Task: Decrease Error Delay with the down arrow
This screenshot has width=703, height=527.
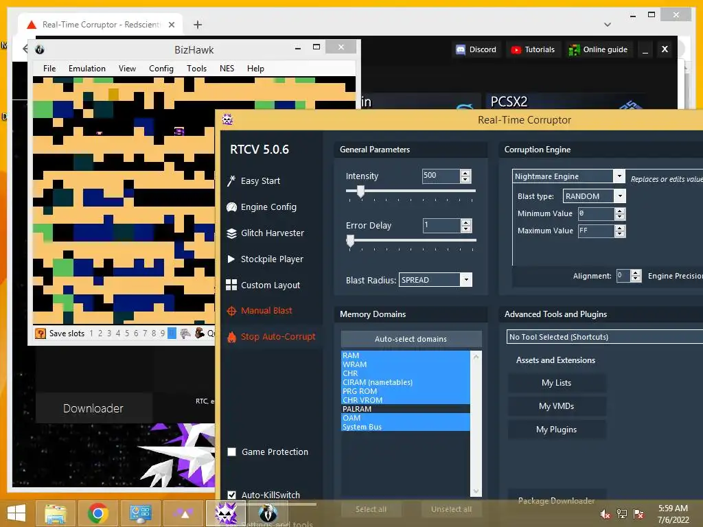Action: click(466, 229)
